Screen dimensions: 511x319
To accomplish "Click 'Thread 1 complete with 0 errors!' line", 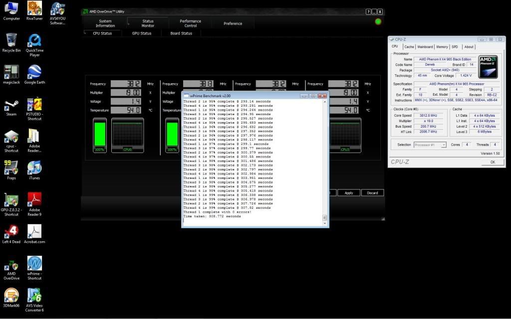I will (217, 212).
